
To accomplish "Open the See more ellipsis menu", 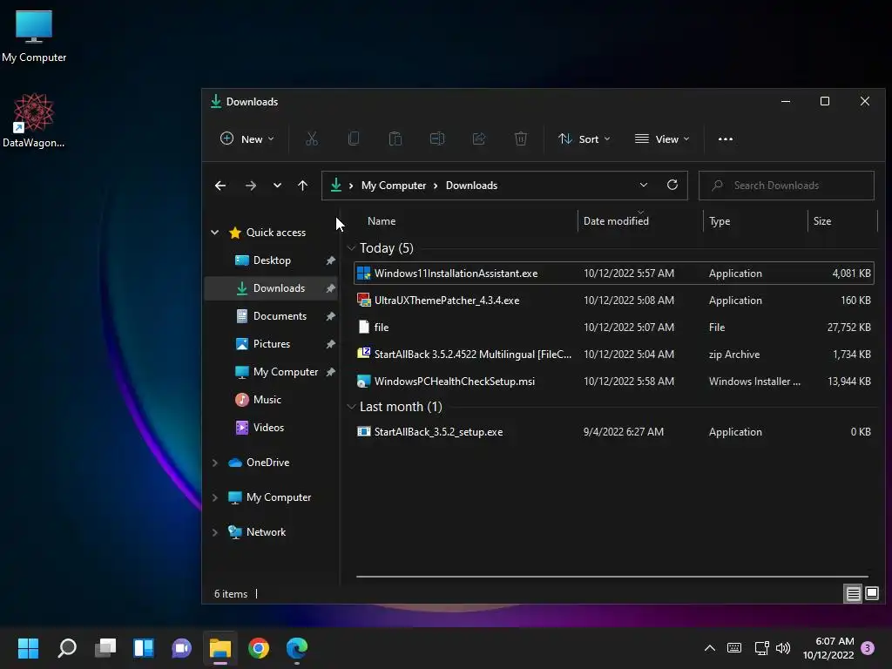I will [x=726, y=139].
